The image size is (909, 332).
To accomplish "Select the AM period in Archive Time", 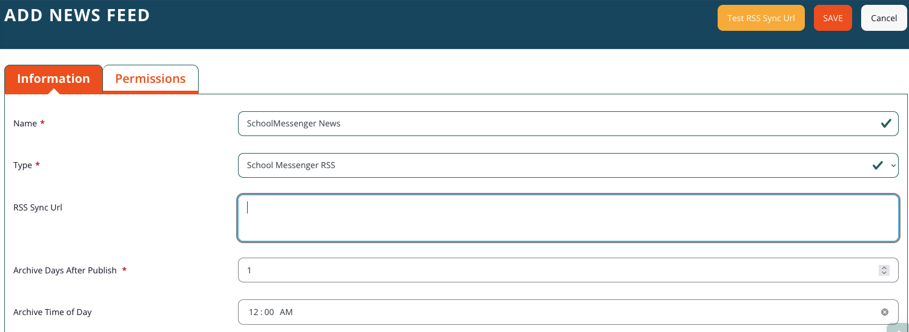I will coord(286,312).
